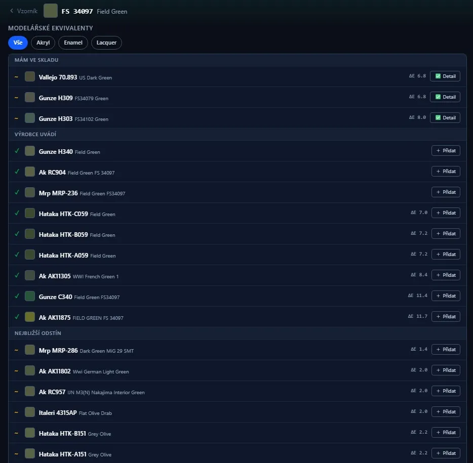
Task: Filter paints by Enamel
Action: [x=73, y=43]
